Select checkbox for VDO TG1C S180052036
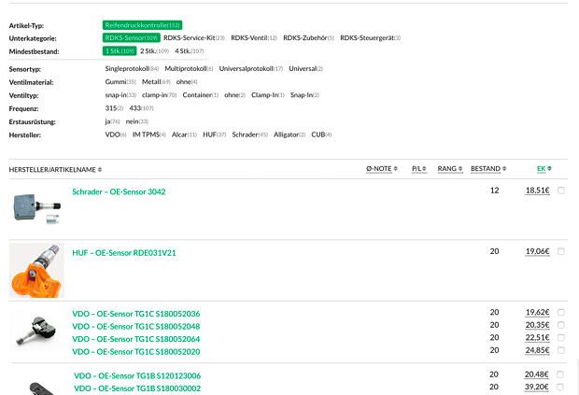Image resolution: width=579 pixels, height=395 pixels. (561, 312)
